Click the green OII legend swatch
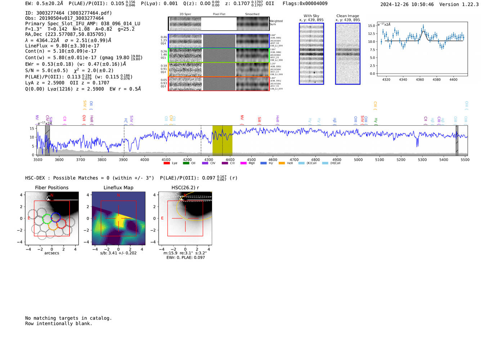 click(x=186, y=163)
